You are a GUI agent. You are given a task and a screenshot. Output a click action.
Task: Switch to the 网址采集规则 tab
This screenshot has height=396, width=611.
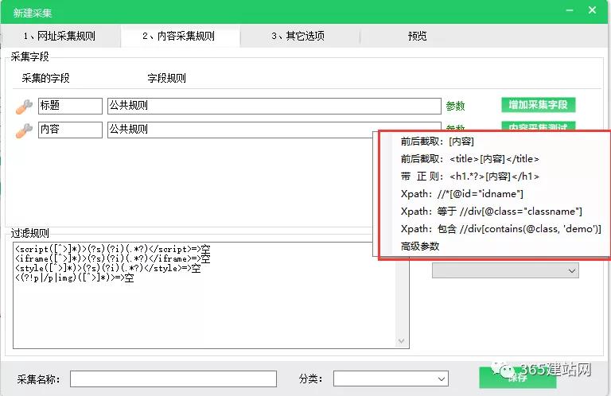pos(60,37)
